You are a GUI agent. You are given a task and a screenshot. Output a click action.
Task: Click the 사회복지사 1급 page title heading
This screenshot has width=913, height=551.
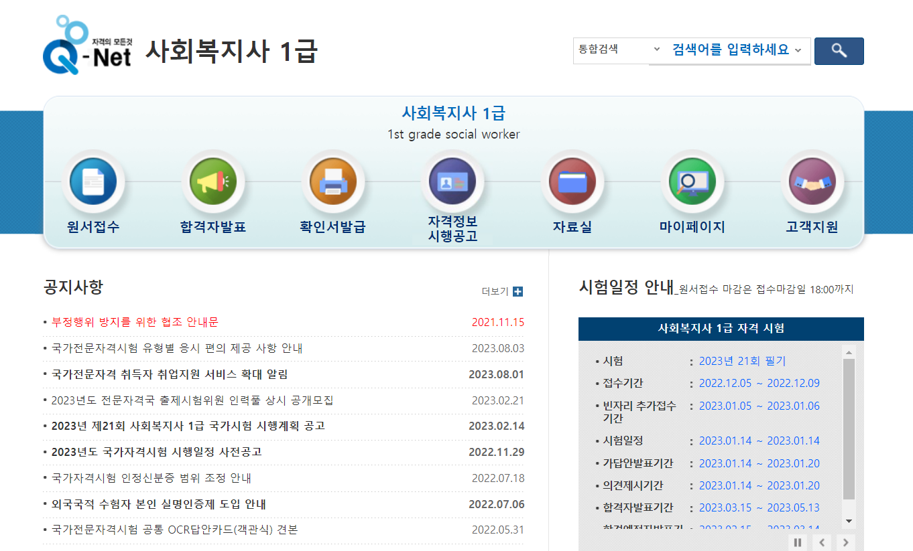click(231, 51)
